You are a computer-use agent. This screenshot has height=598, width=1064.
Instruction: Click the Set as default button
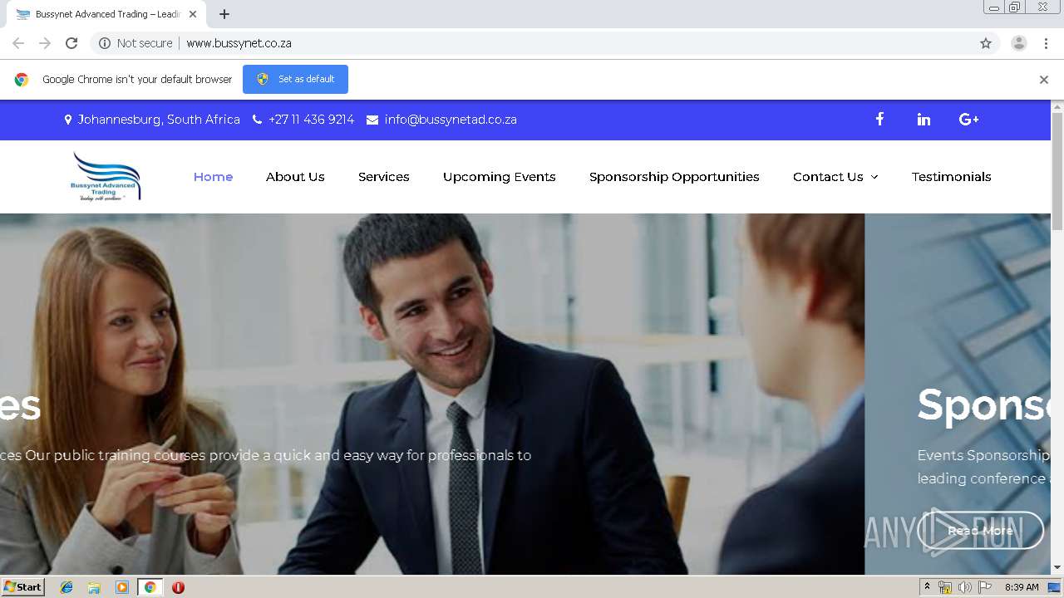click(x=295, y=80)
